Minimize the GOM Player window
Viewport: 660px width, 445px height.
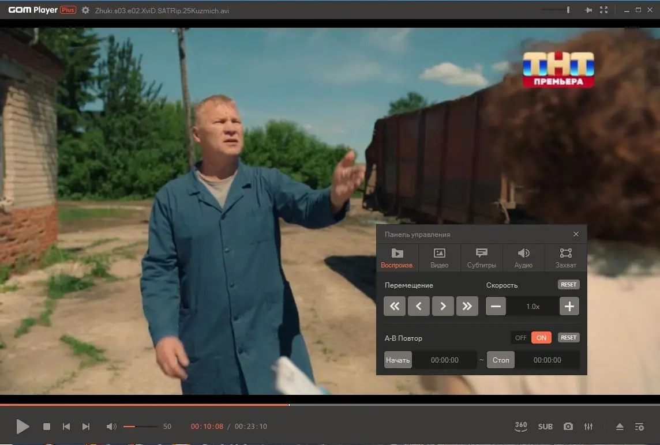tap(627, 10)
